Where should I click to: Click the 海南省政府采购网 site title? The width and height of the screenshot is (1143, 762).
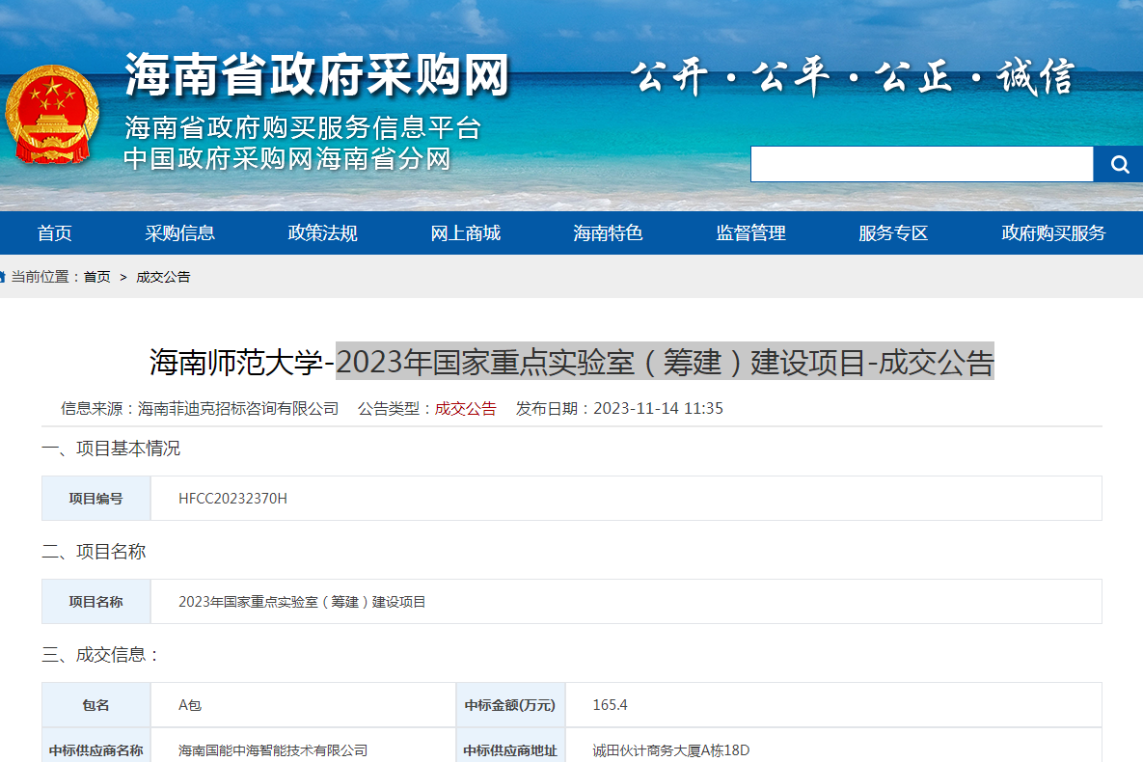click(x=316, y=75)
